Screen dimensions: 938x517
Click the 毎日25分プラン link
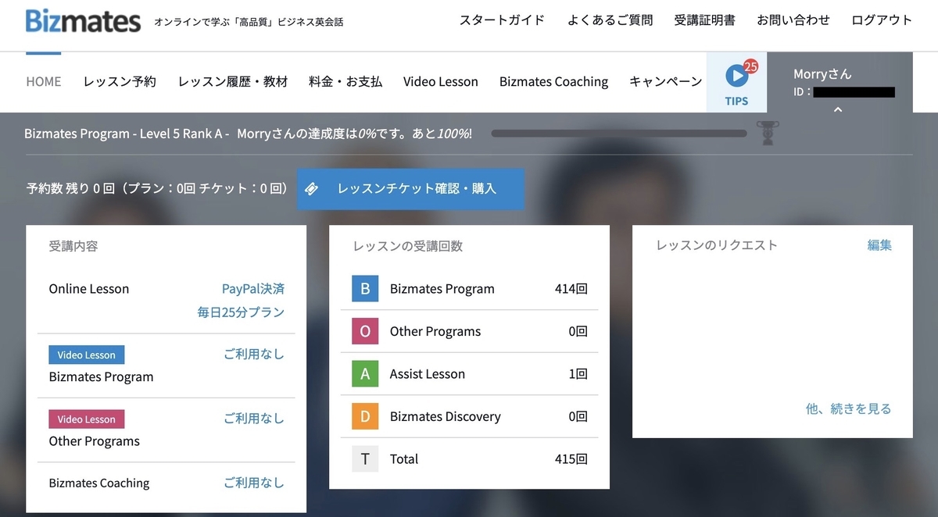pyautogui.click(x=241, y=312)
